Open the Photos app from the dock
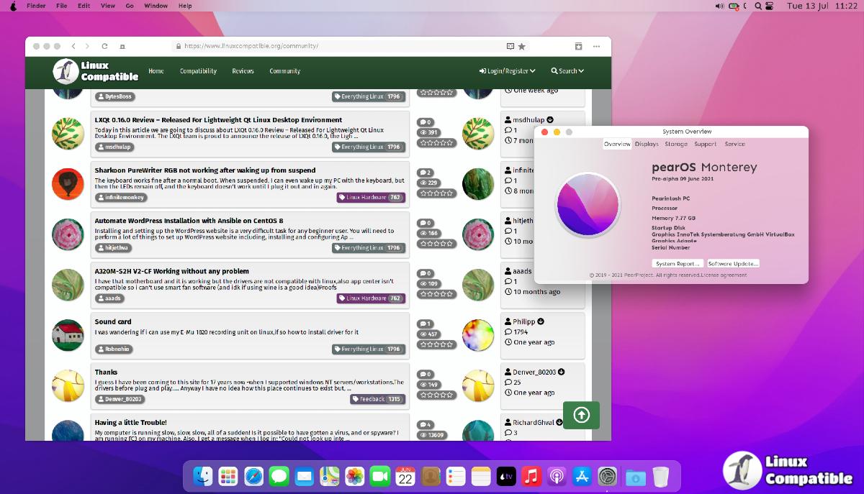This screenshot has height=494, width=864. [354, 476]
